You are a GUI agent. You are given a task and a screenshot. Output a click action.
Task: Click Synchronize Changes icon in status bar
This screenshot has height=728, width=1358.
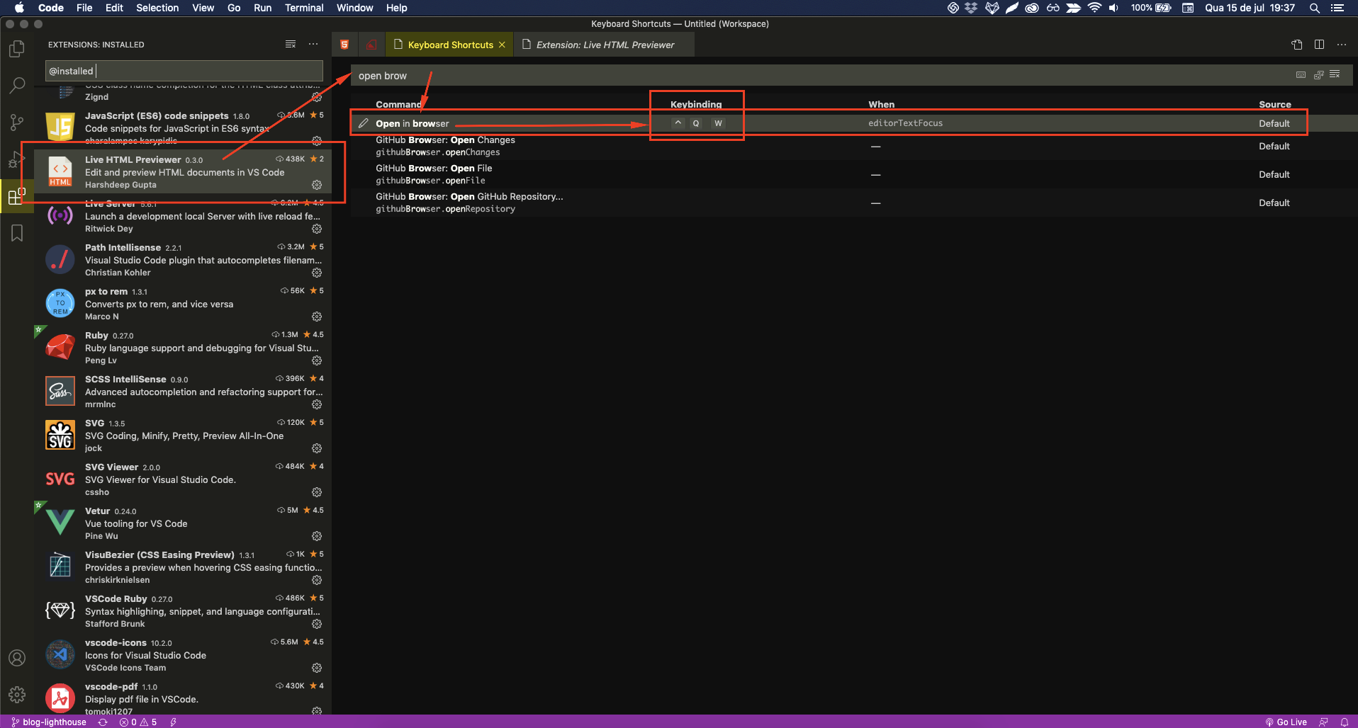103,722
